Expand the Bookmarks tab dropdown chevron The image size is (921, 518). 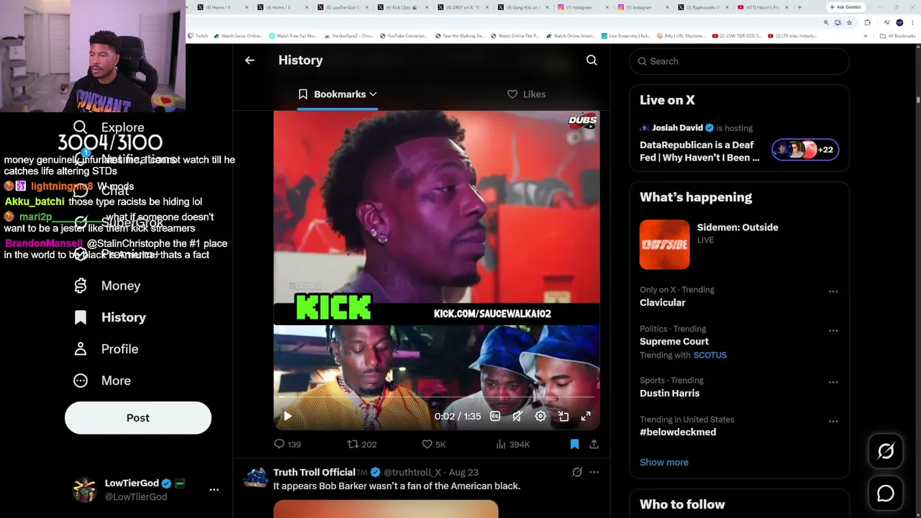click(x=373, y=94)
